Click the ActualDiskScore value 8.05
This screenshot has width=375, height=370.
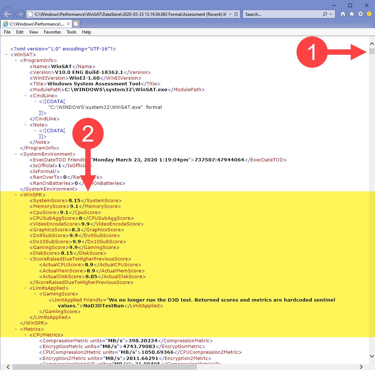(91, 277)
